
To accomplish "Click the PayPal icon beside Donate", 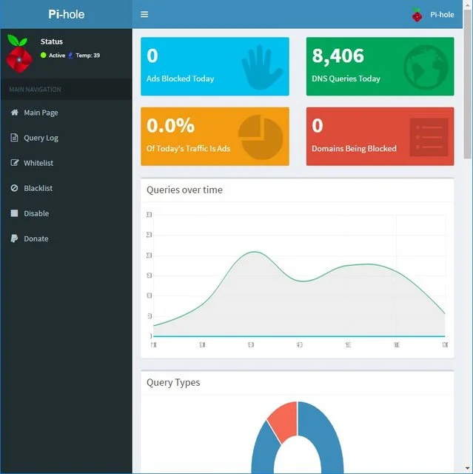I will click(x=14, y=238).
